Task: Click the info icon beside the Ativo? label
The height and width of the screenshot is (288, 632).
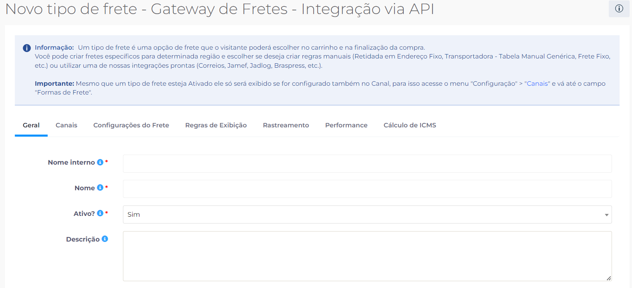Action: click(100, 213)
